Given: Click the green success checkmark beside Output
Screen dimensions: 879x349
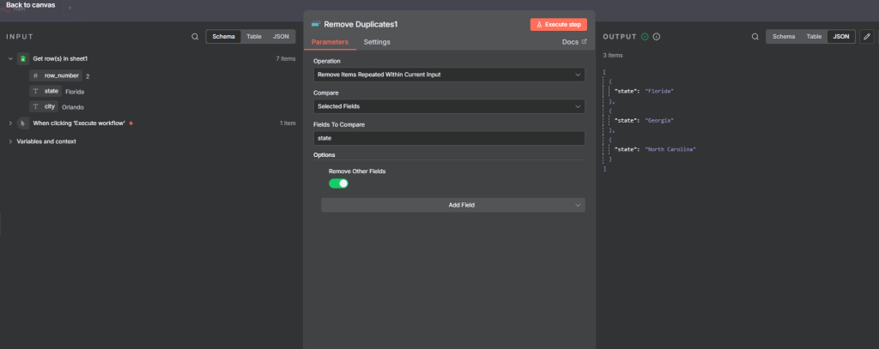Looking at the screenshot, I should point(645,37).
